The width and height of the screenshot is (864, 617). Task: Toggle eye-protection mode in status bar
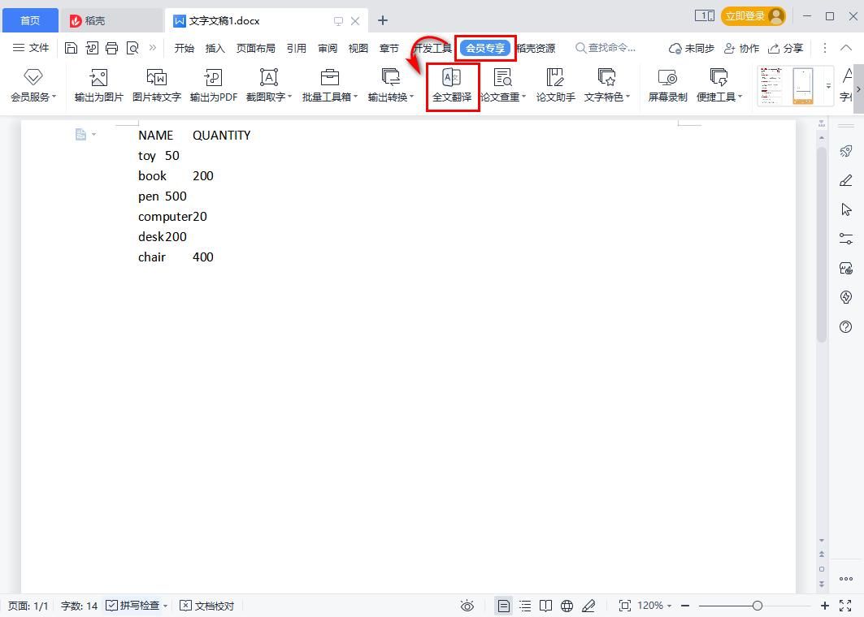pos(467,605)
